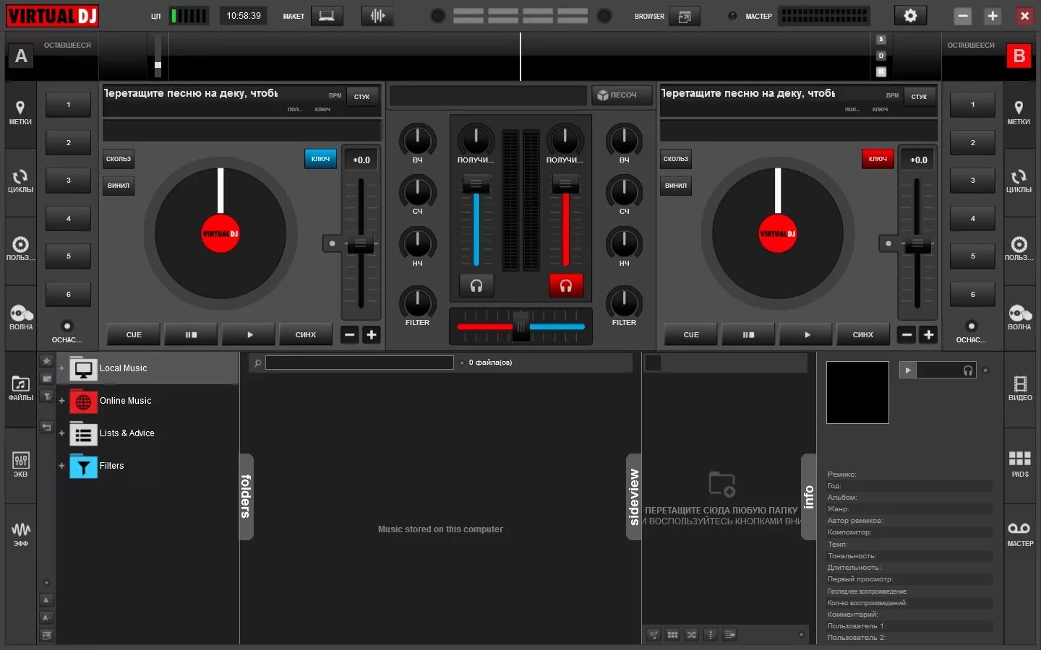Screen dimensions: 1041x650
Task: Toggle the blue Ключ key lock on deck A
Action: (x=320, y=159)
